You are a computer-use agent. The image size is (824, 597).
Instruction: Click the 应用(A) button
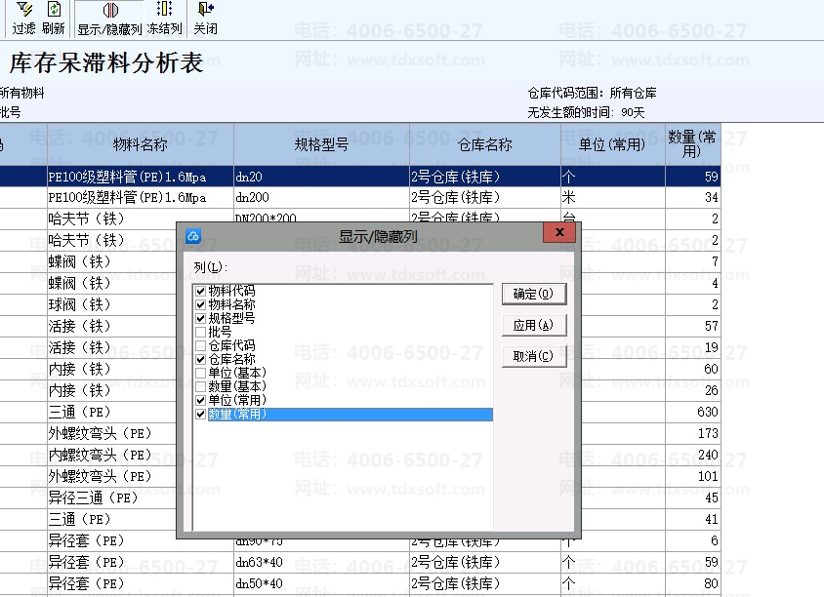coord(533,326)
